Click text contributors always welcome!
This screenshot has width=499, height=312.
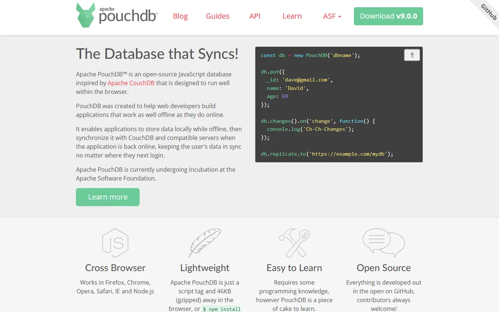[x=383, y=304]
